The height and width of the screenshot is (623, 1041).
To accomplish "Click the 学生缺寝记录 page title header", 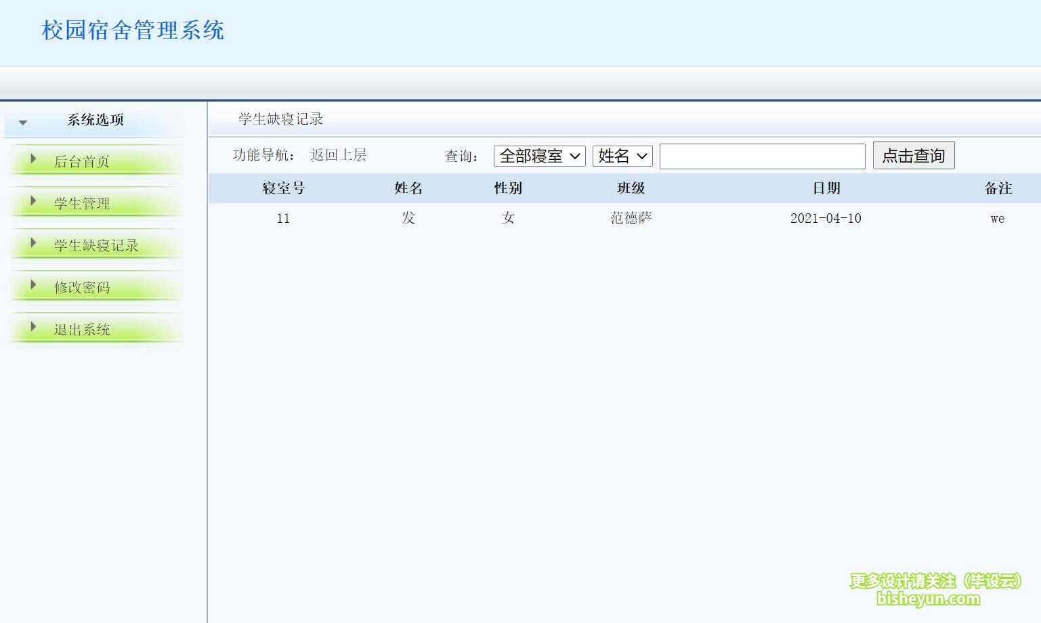I will click(280, 119).
